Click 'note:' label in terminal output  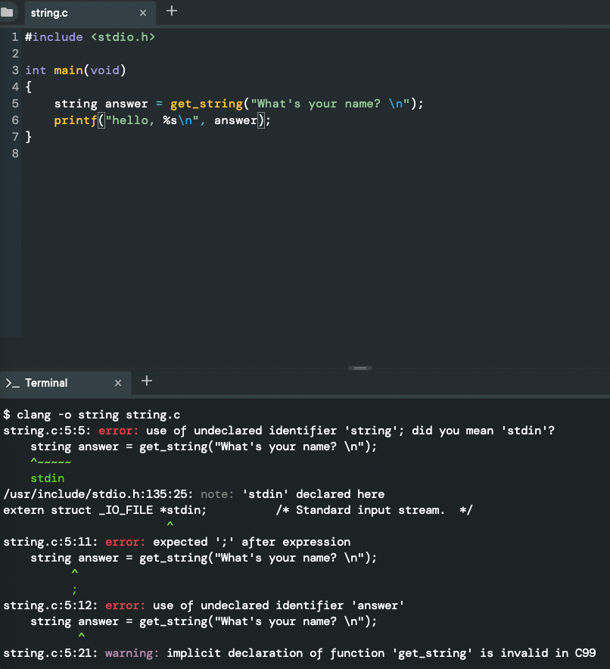(217, 494)
